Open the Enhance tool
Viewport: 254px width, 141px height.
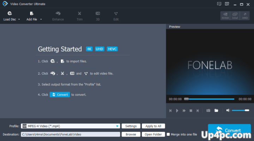point(58,16)
